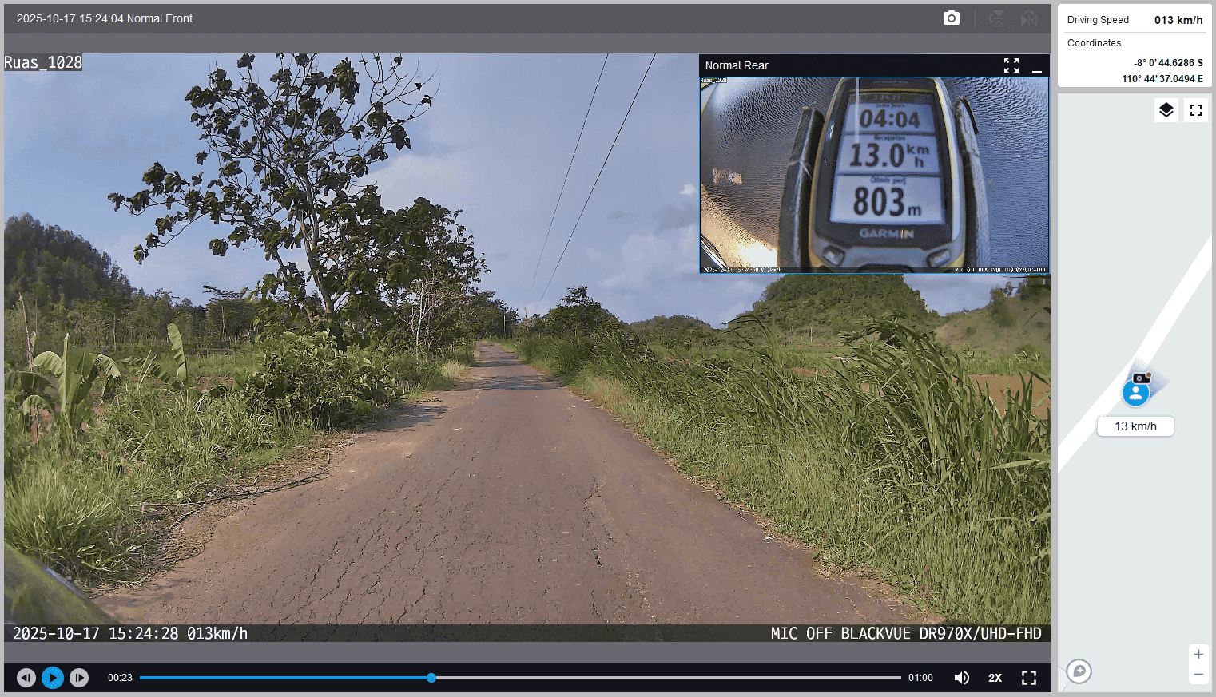Screen dimensions: 1216x697
Task: Minimize the Normal Rear video window
Action: 1037,66
